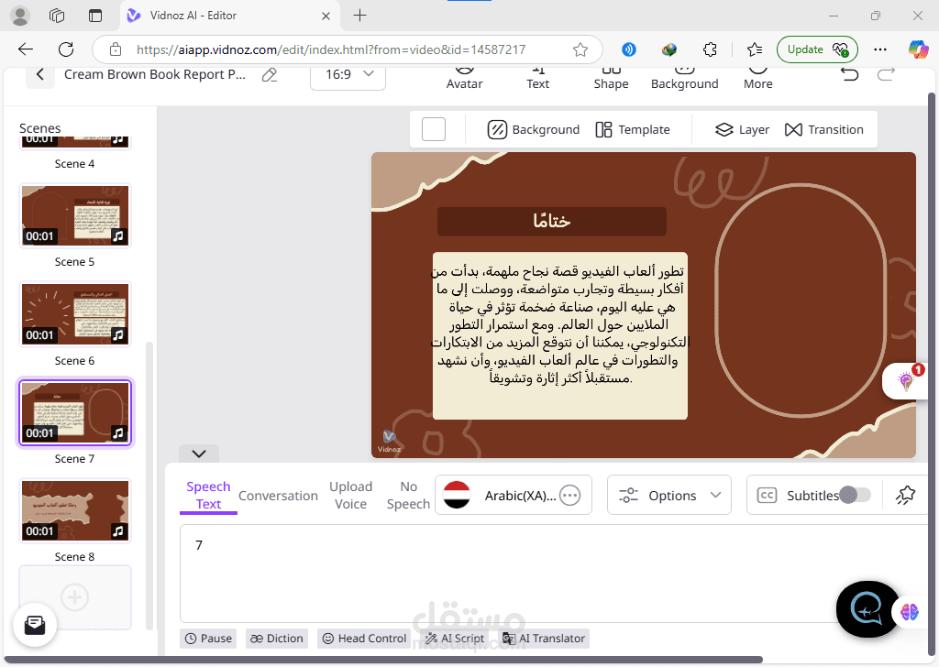The width and height of the screenshot is (939, 667).
Task: Add page to favorites star
Action: (x=580, y=49)
